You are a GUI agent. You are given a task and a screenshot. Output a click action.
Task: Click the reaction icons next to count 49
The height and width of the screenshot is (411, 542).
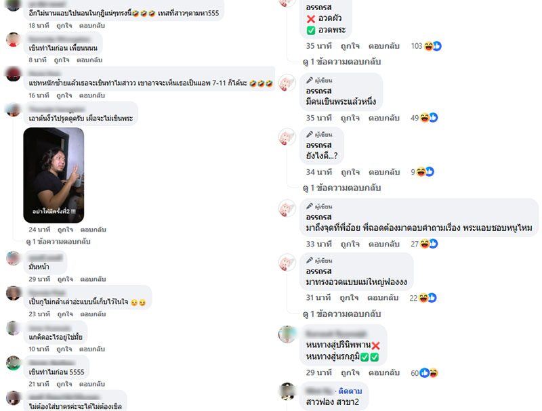click(429, 118)
